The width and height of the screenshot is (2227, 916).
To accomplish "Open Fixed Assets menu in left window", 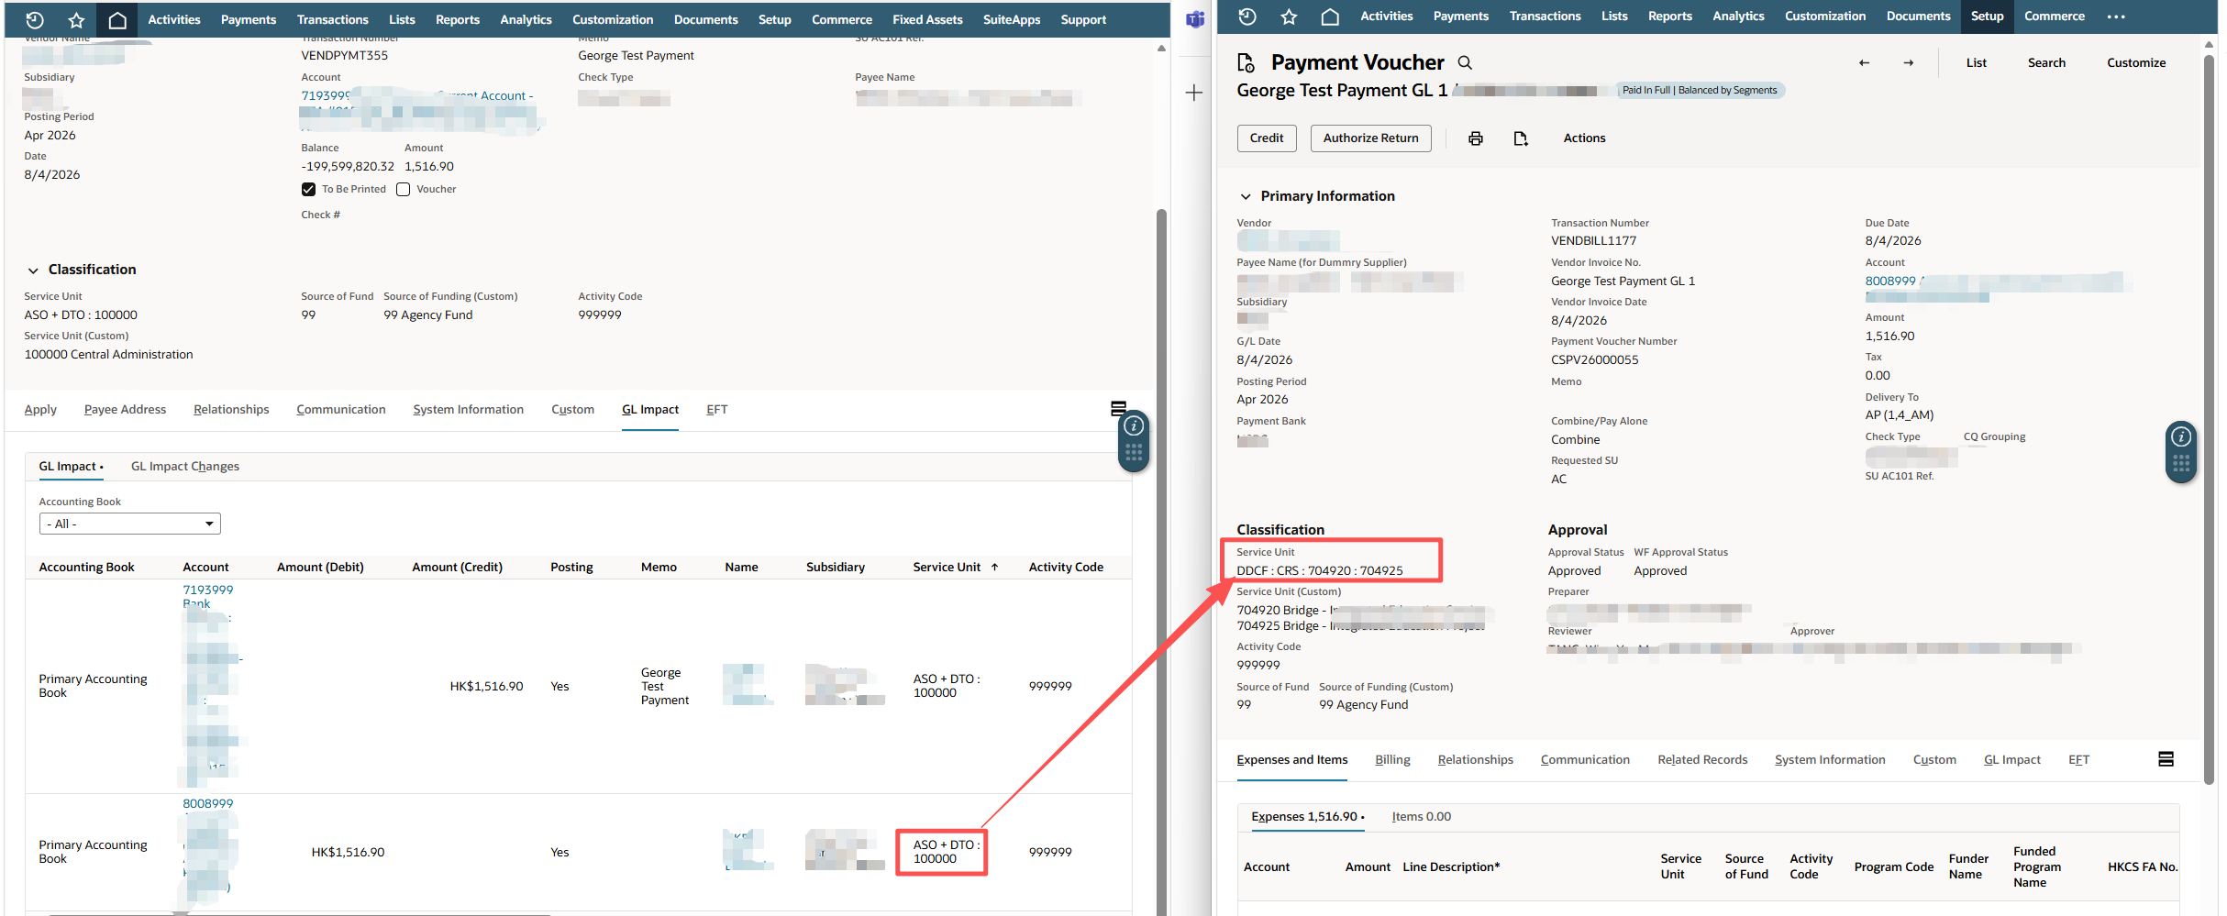I will pos(927,19).
